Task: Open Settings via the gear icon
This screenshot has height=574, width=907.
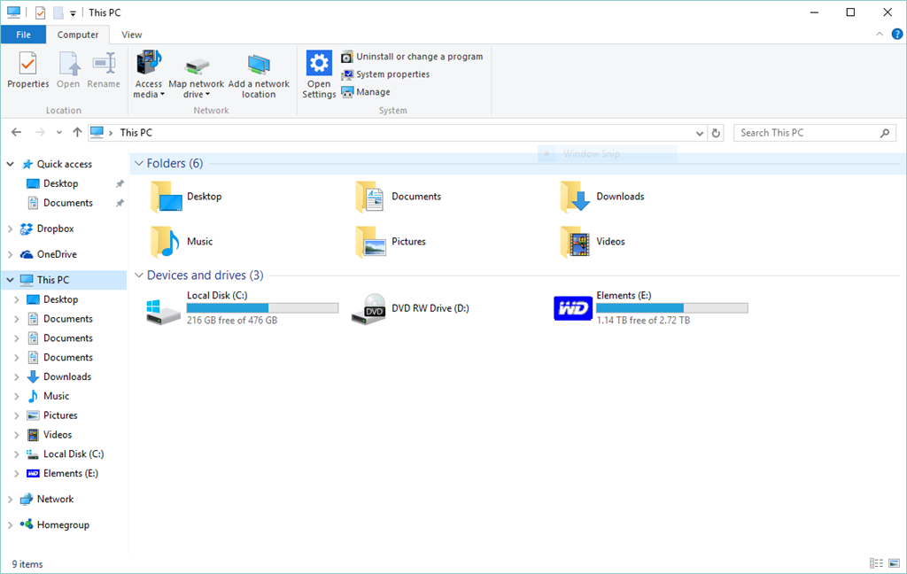Action: coord(319,63)
